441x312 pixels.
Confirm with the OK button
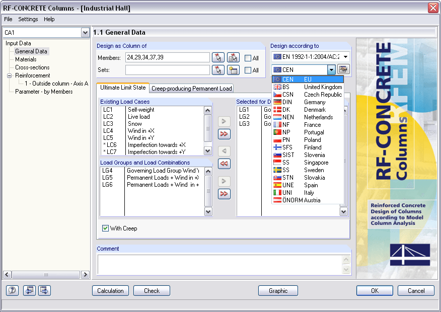375,291
